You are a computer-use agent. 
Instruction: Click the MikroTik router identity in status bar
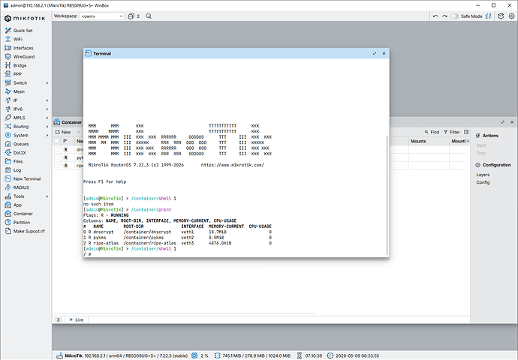[x=122, y=355]
